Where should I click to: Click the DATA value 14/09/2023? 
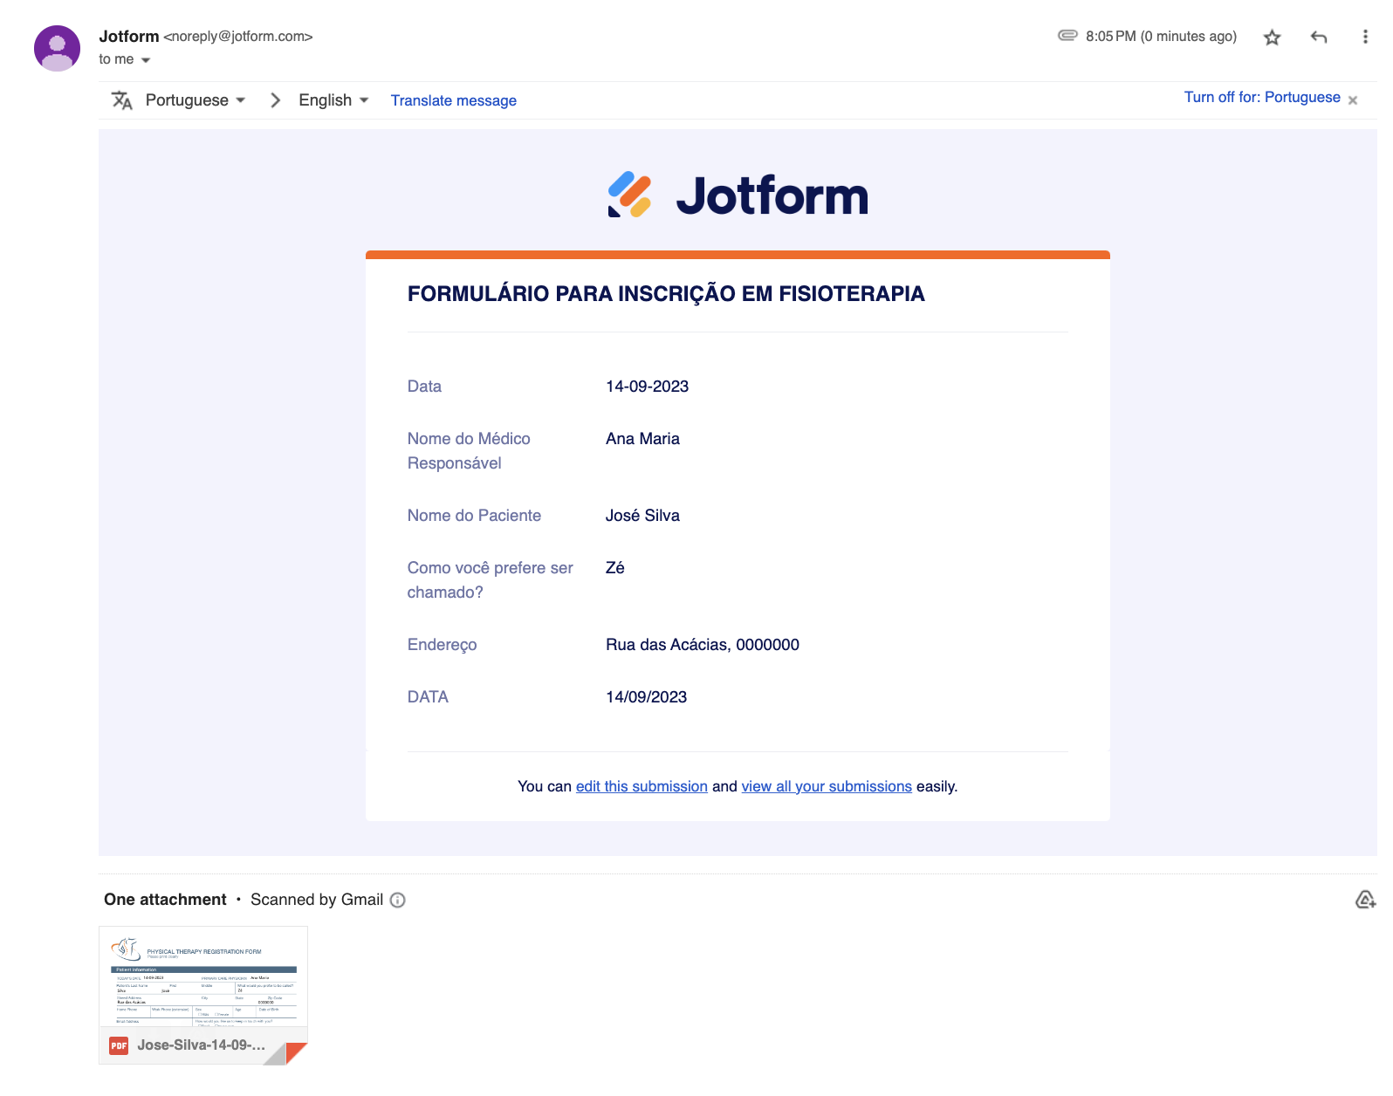click(x=647, y=697)
